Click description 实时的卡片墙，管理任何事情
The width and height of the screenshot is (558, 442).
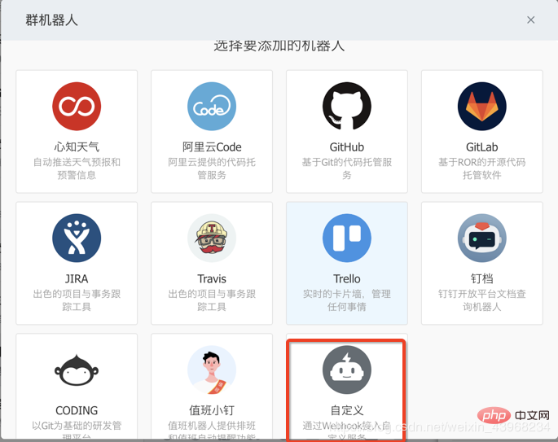click(x=347, y=300)
